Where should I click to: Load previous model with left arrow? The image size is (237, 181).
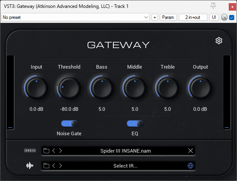coord(54,151)
